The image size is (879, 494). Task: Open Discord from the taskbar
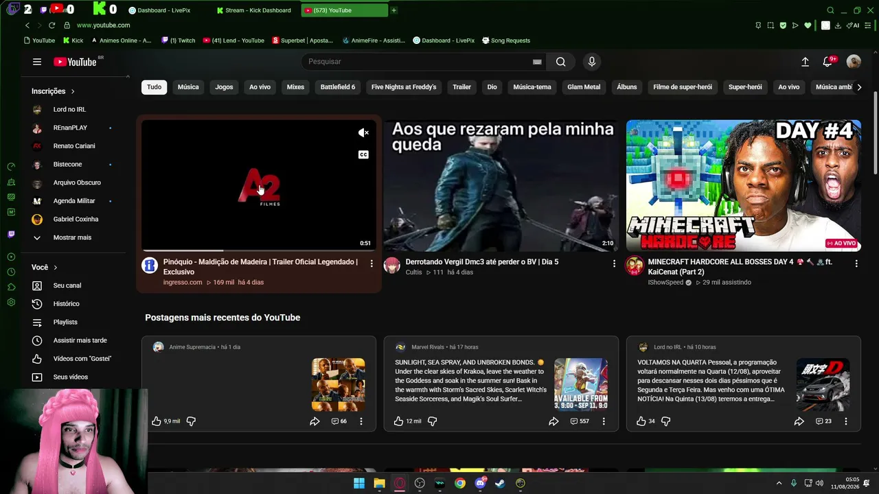point(480,483)
